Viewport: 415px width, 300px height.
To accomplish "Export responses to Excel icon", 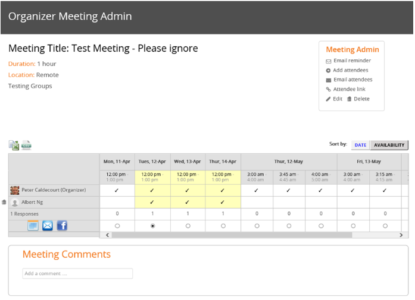I will coord(14,145).
